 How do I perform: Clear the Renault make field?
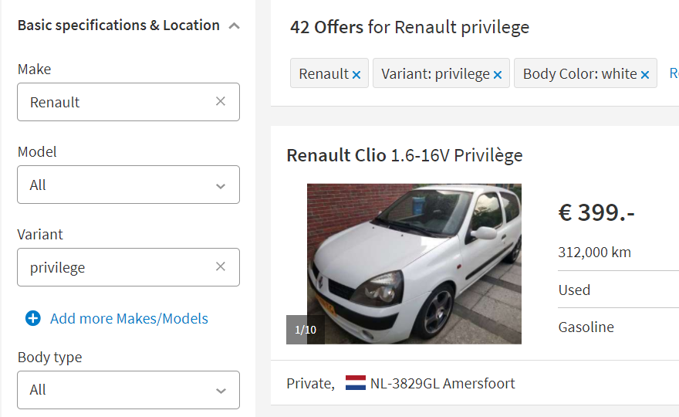(x=221, y=101)
